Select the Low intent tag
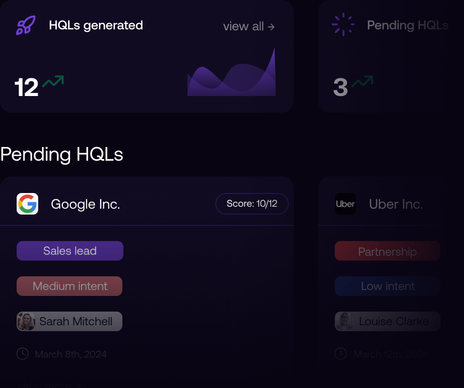Viewport: 464px width, 388px height. (388, 286)
